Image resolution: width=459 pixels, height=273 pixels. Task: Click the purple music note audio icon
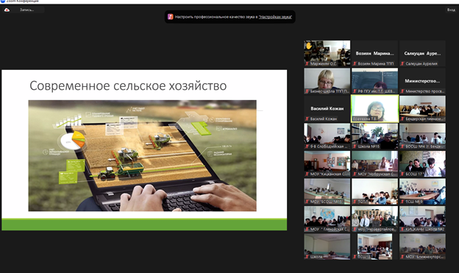pyautogui.click(x=171, y=17)
